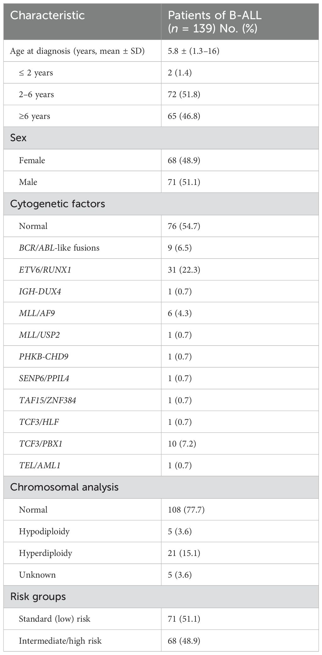Image resolution: width=322 pixels, height=655 pixels.
Task: Click the Characteristic column header
Action: [x=47, y=15]
